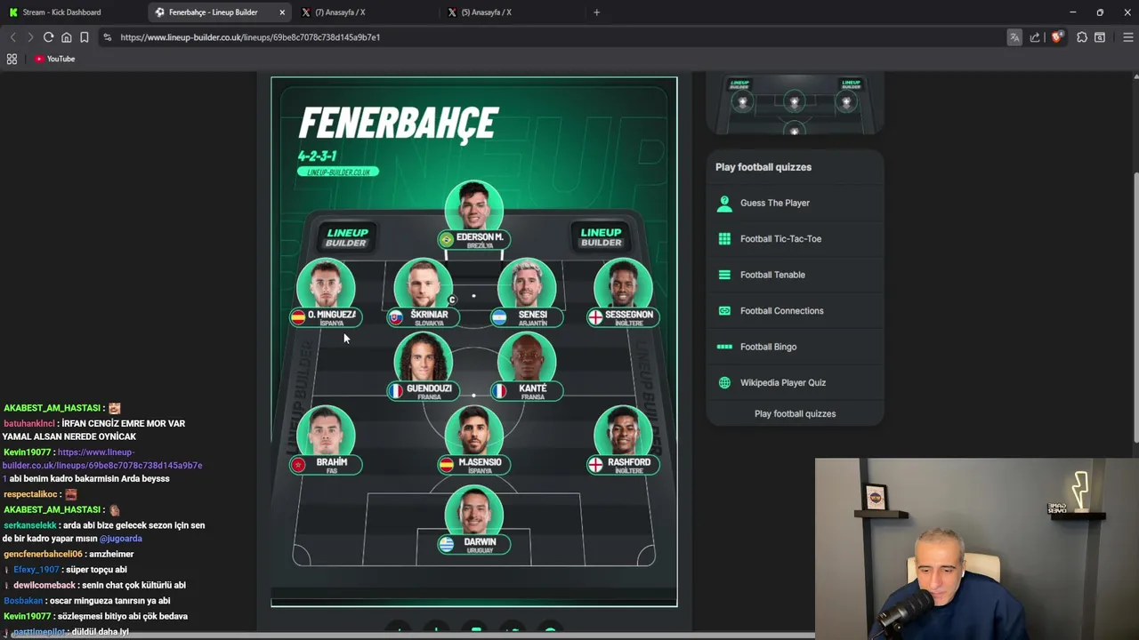The height and width of the screenshot is (640, 1139).
Task: Click username dewilcomeback in chat
Action: point(44,586)
